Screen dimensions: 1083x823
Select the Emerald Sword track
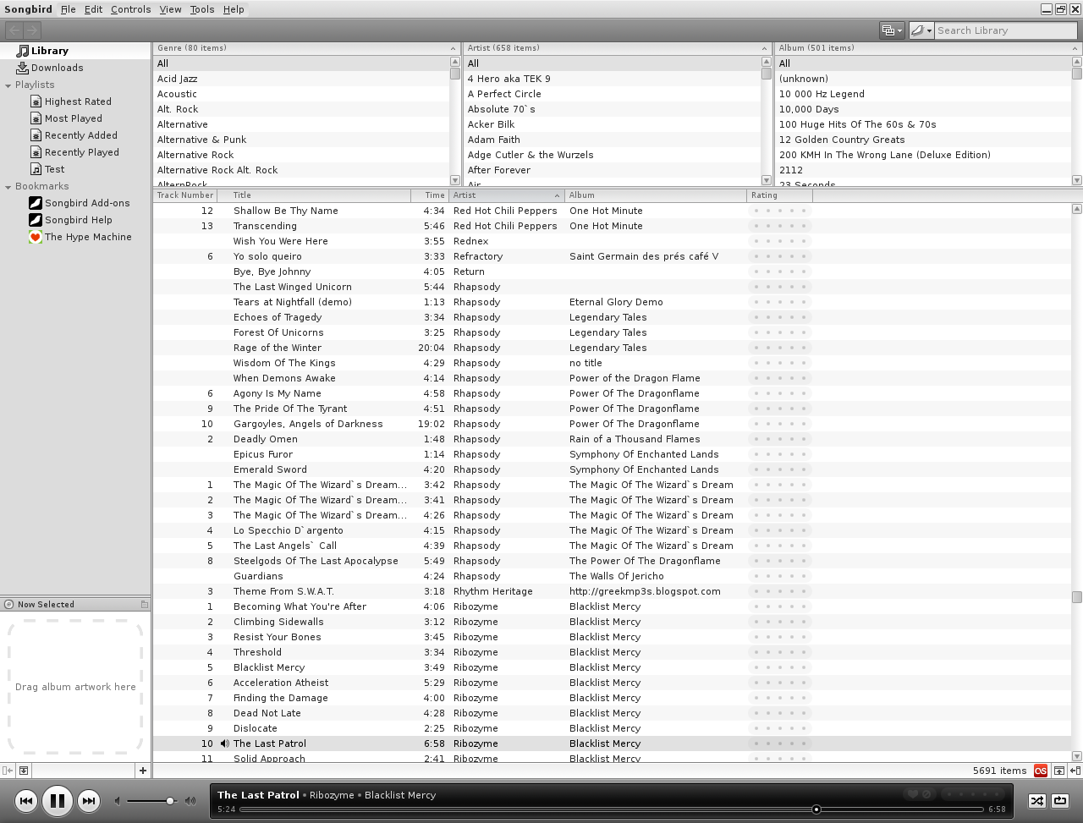coord(612,469)
